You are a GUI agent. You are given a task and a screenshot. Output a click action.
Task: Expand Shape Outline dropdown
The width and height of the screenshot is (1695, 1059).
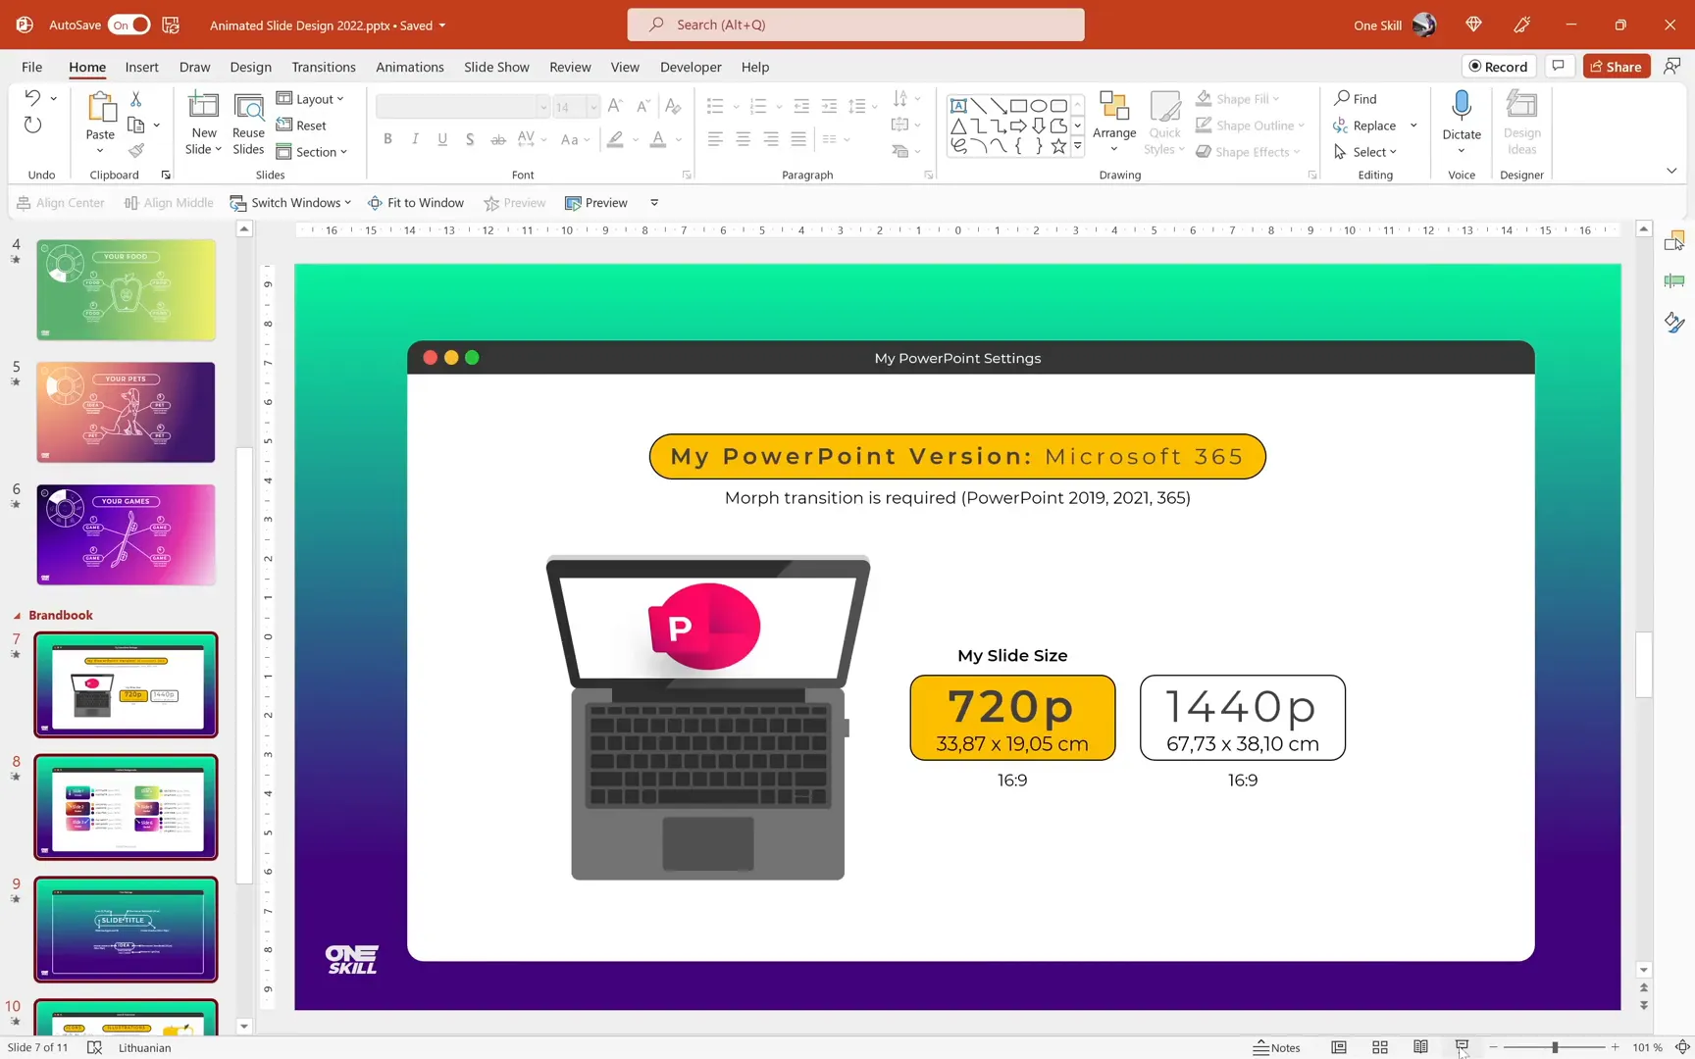click(1302, 126)
